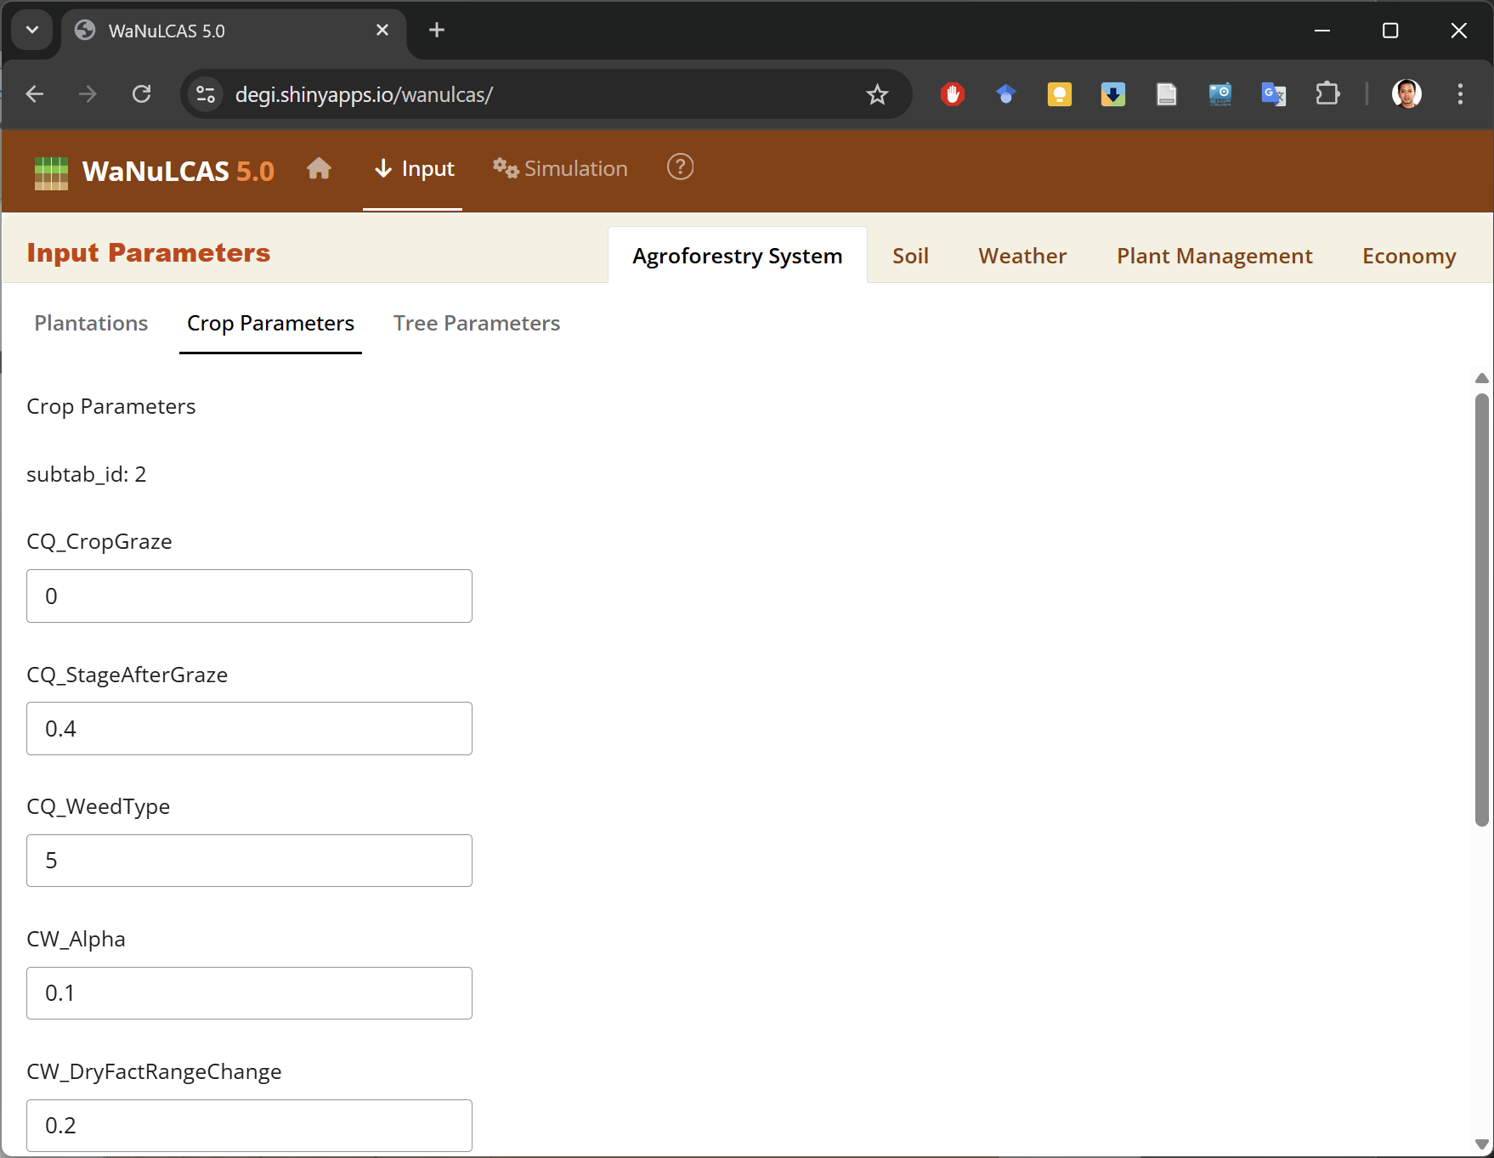Select the Plantations subtab

(x=91, y=323)
